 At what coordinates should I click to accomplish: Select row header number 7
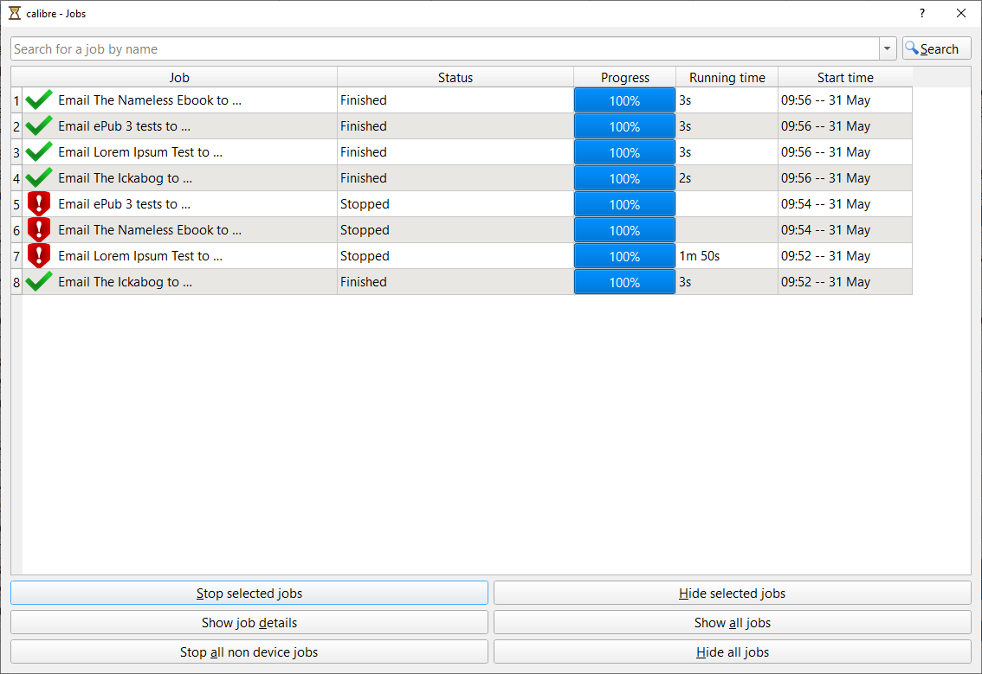[x=17, y=256]
